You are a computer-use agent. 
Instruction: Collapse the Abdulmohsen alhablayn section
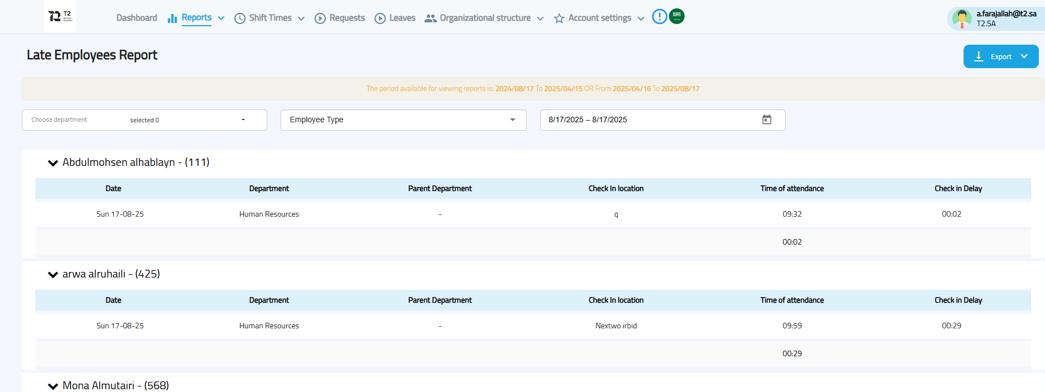53,163
